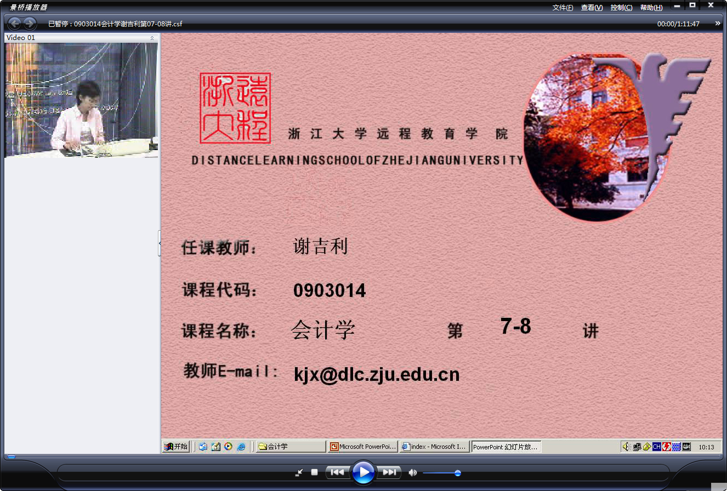The height and width of the screenshot is (491, 727).
Task: Click the tray speaker volume icon
Action: point(627,447)
